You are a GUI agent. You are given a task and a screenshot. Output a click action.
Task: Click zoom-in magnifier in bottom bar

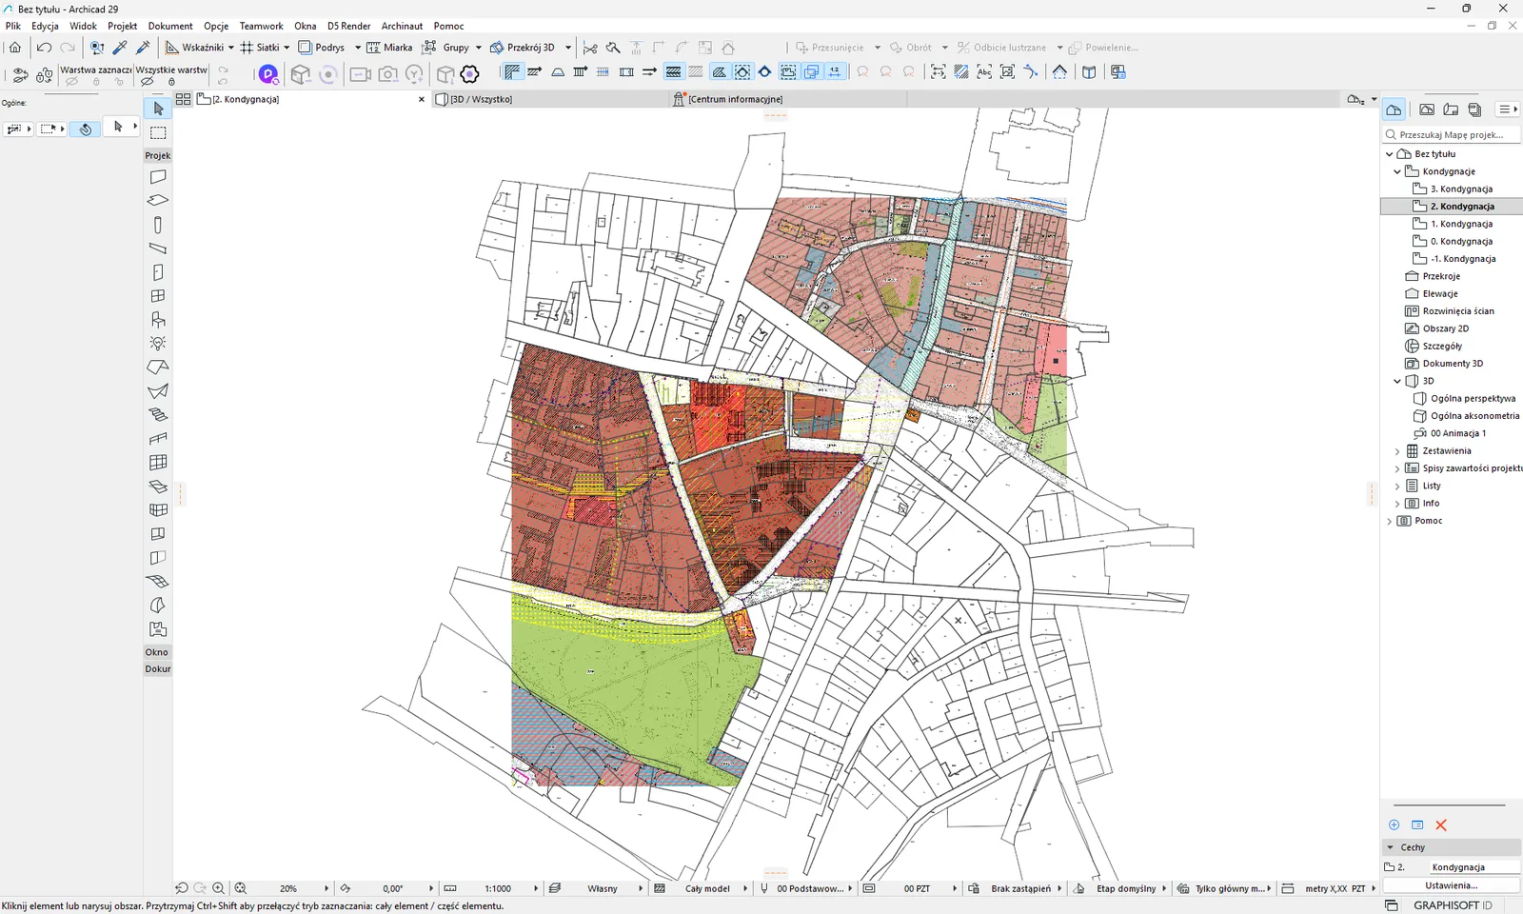tap(219, 888)
